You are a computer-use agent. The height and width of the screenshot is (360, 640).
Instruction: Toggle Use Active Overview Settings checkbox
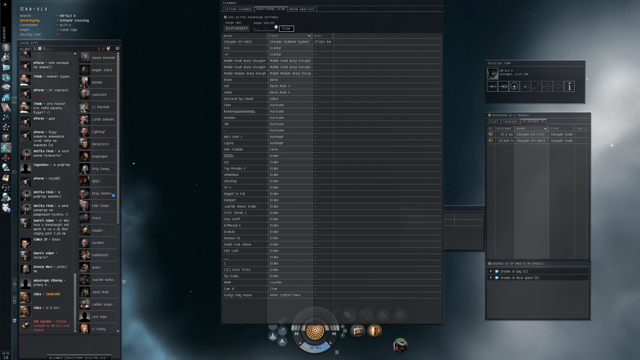[225, 17]
